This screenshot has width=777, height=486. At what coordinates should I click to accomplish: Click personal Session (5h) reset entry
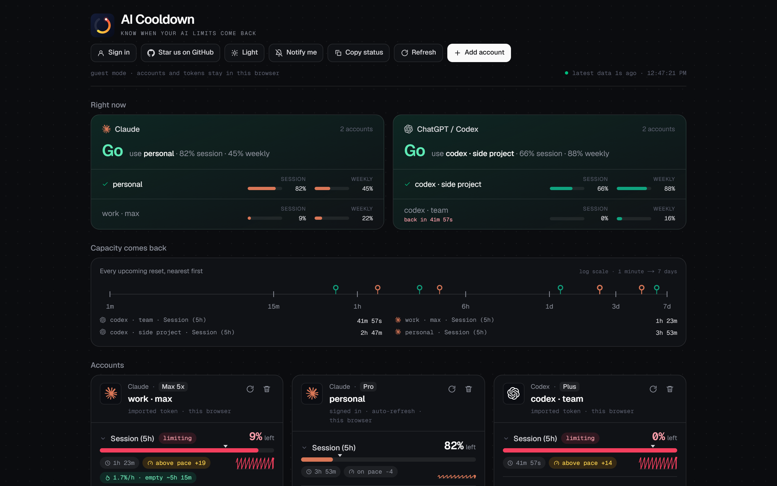[536, 333]
